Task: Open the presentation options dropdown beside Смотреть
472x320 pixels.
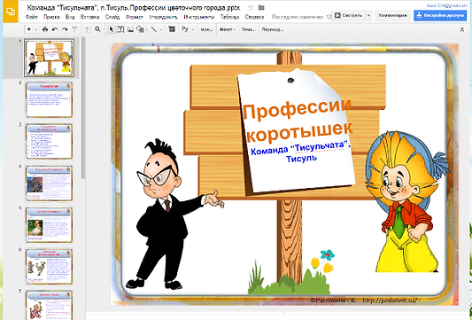Action: [368, 15]
